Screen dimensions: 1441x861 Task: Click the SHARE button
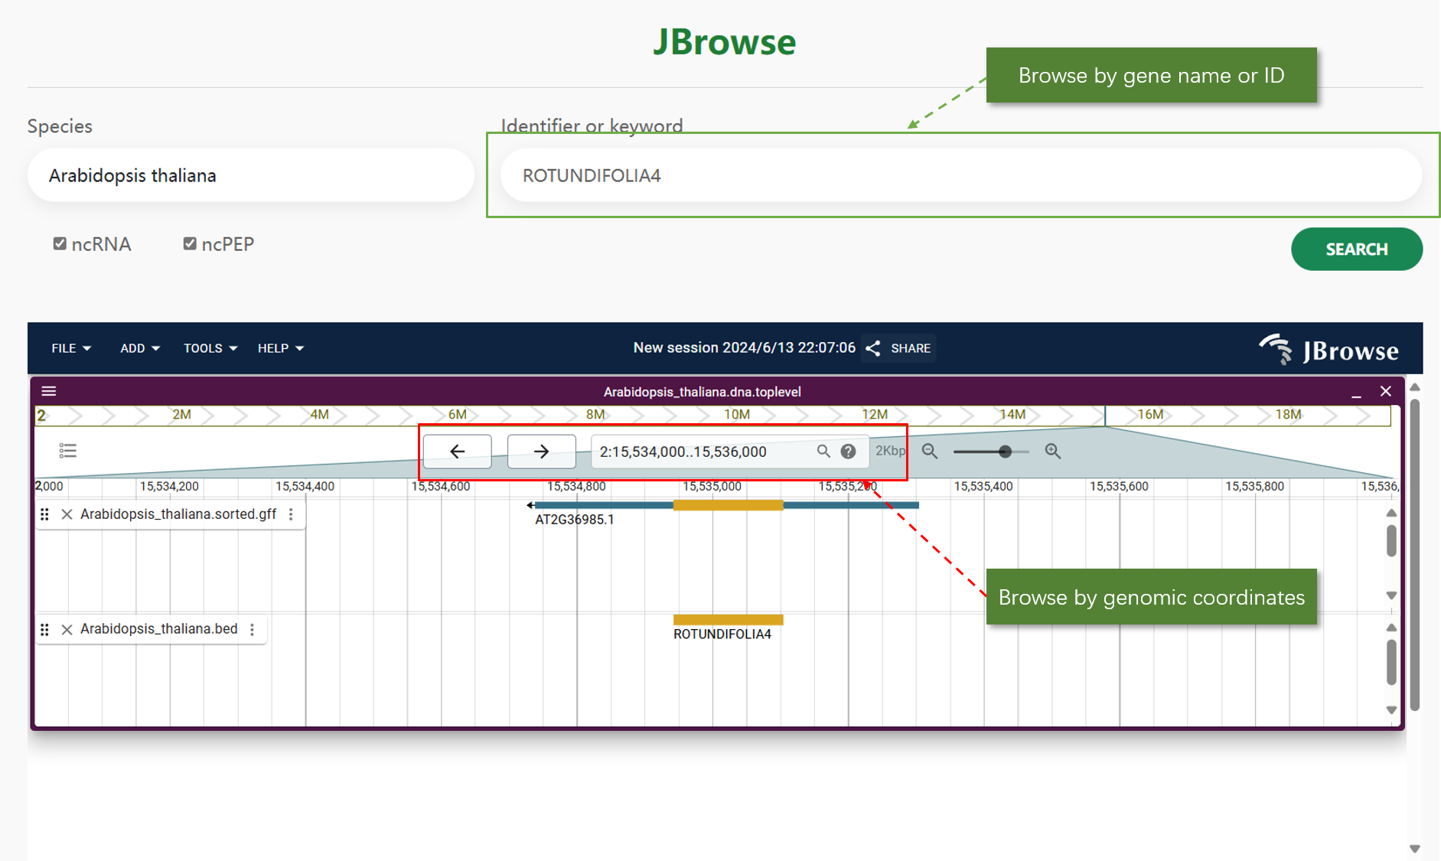point(899,348)
